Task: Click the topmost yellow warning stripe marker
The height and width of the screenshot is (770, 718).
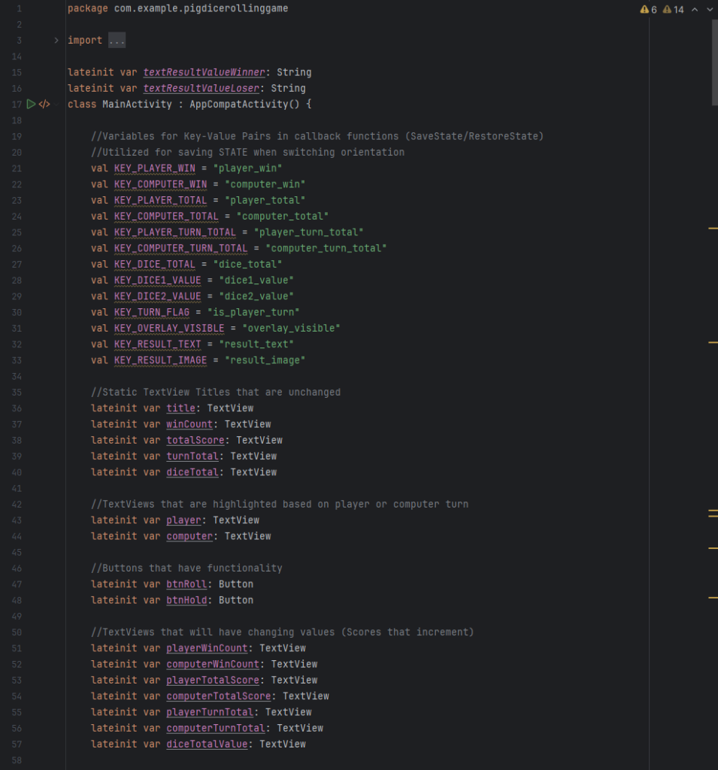Action: tap(713, 227)
